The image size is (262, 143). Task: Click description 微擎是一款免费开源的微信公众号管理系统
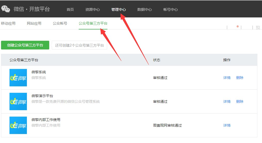(x=66, y=101)
